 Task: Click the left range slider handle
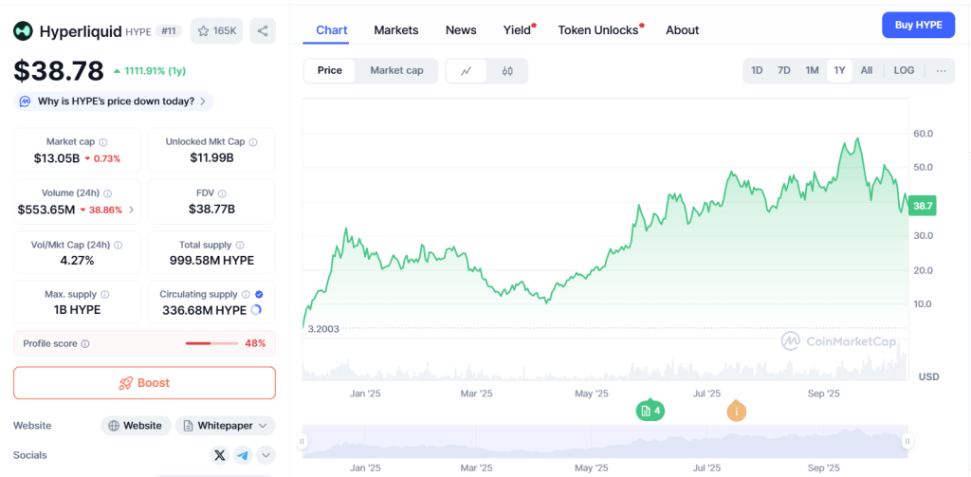(x=302, y=442)
